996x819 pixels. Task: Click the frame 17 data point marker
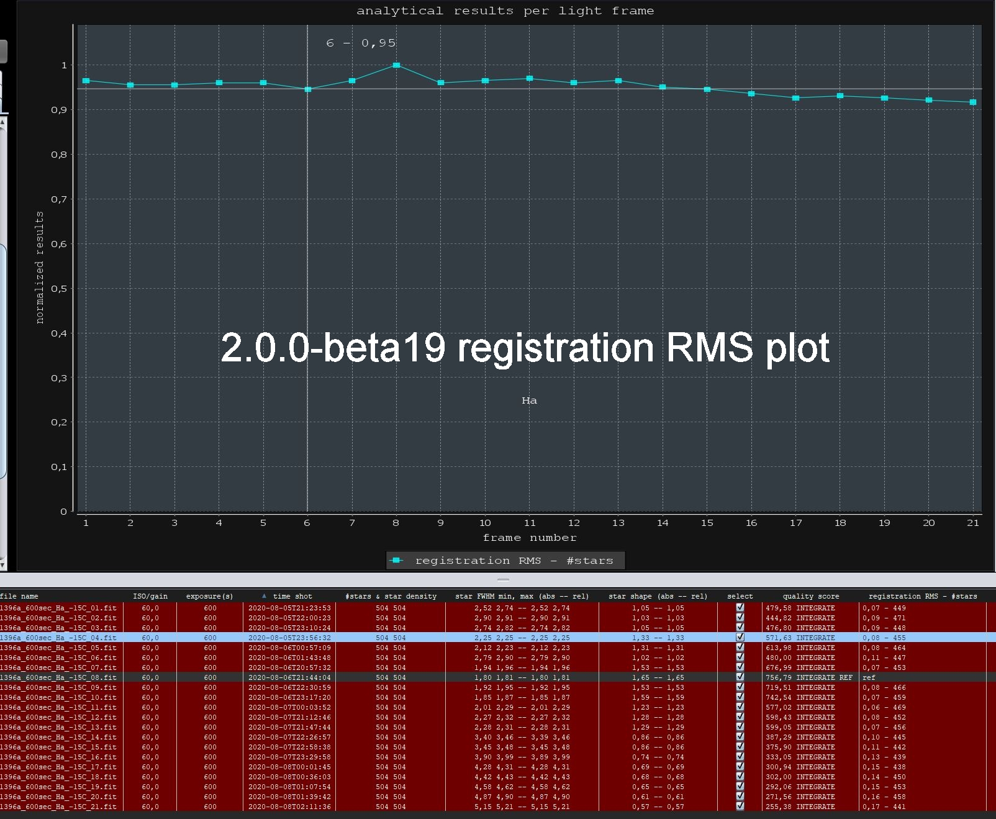(x=795, y=98)
